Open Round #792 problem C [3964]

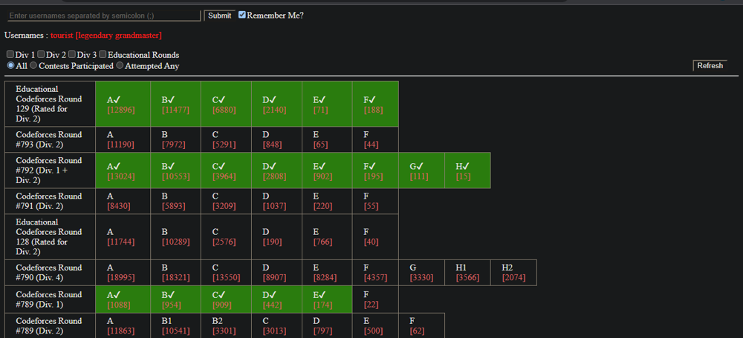[x=226, y=170]
